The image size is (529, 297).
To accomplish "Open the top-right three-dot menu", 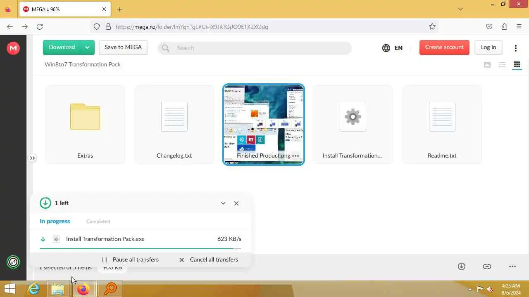I will click(515, 48).
